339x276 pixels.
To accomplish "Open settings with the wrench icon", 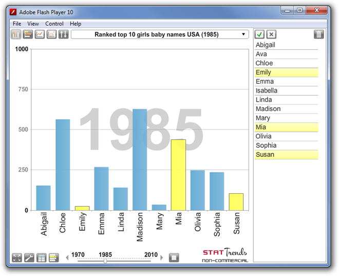I will pos(29,257).
